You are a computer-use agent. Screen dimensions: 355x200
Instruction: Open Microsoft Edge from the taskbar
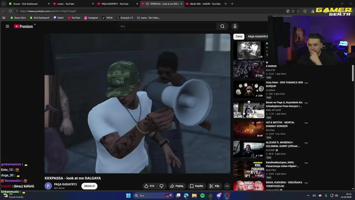[x=186, y=196]
